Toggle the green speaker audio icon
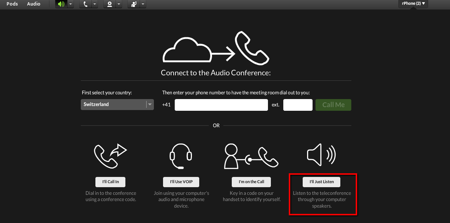 pos(61,4)
